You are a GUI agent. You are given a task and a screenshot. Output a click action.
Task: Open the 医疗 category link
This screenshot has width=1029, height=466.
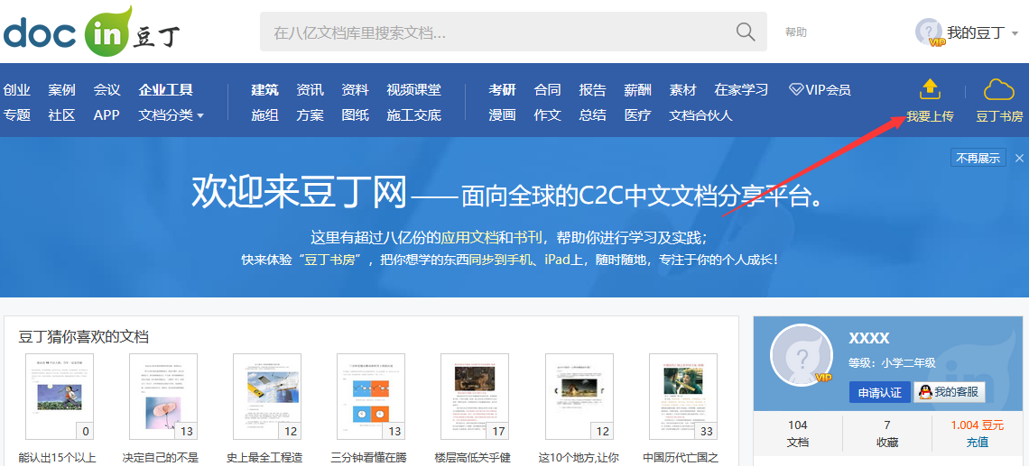point(638,115)
